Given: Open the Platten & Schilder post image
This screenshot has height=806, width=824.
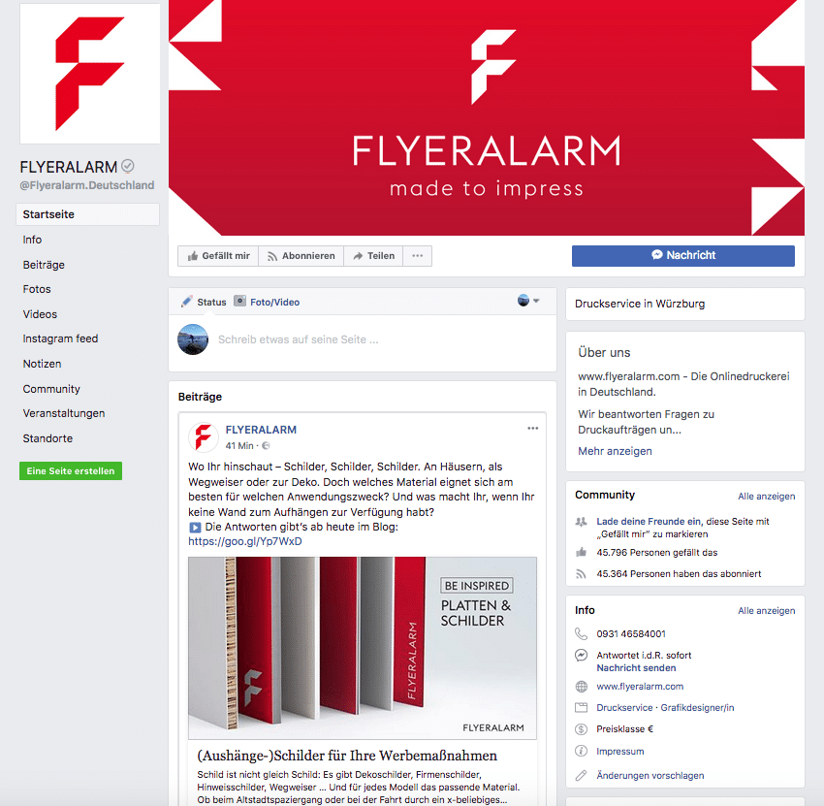Looking at the screenshot, I should (363, 648).
